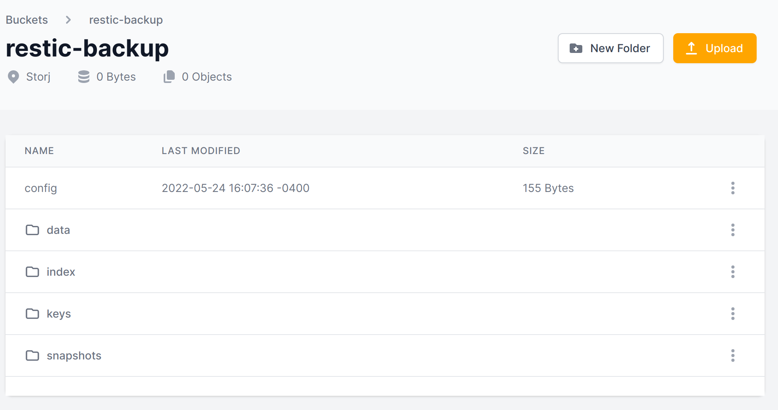Sort by the LAST MODIFIED column header
The image size is (778, 410).
click(200, 151)
